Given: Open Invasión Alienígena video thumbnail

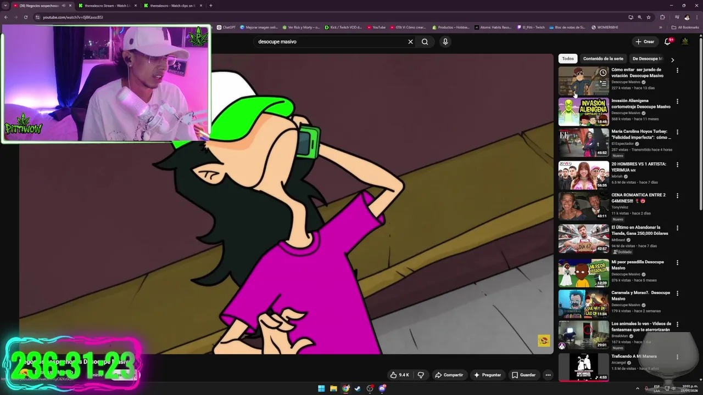Looking at the screenshot, I should [x=583, y=112].
